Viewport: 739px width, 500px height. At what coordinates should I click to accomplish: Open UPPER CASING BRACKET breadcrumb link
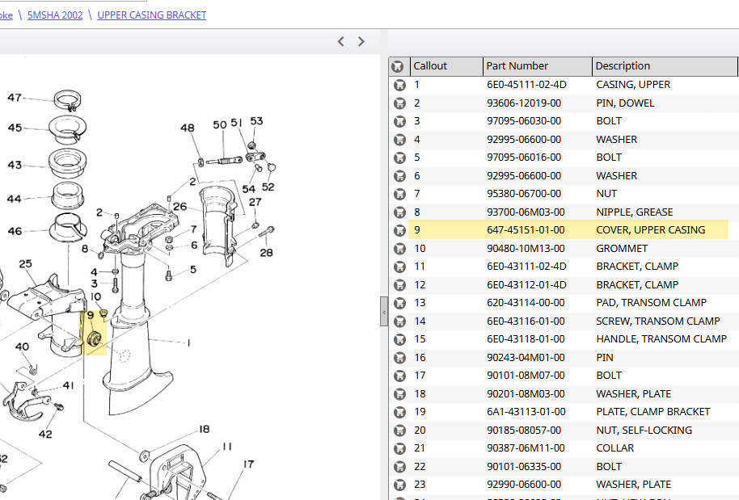[x=152, y=15]
